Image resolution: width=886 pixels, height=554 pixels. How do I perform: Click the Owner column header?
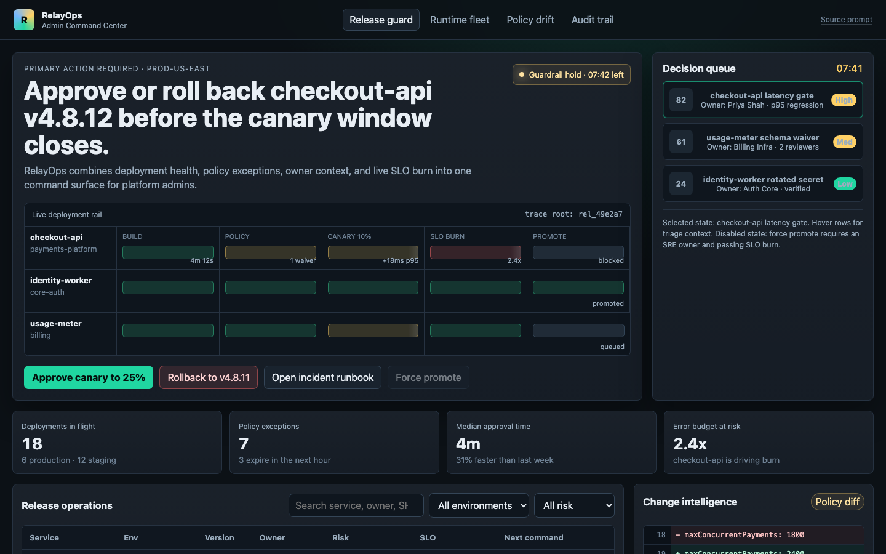point(272,537)
